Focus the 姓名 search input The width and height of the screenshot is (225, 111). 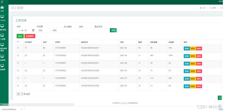(x=86, y=30)
